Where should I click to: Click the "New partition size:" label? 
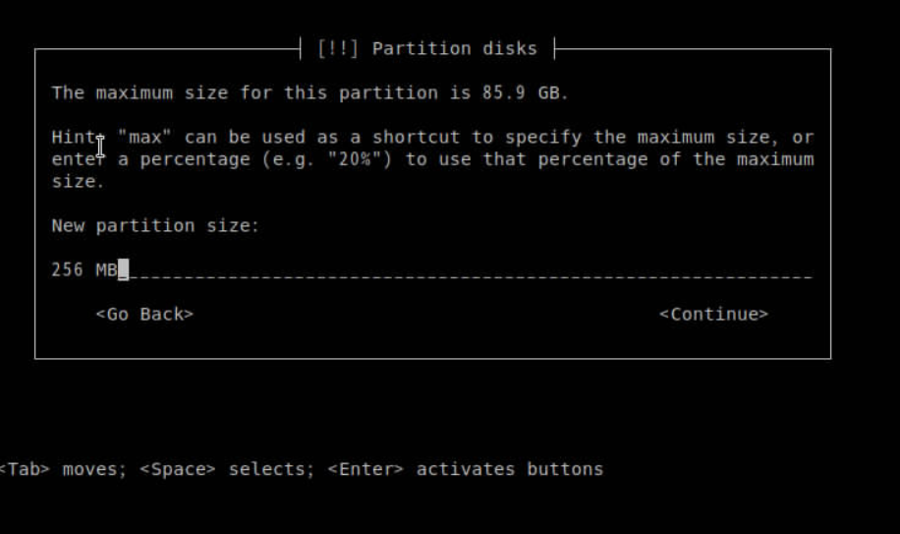[x=155, y=226]
